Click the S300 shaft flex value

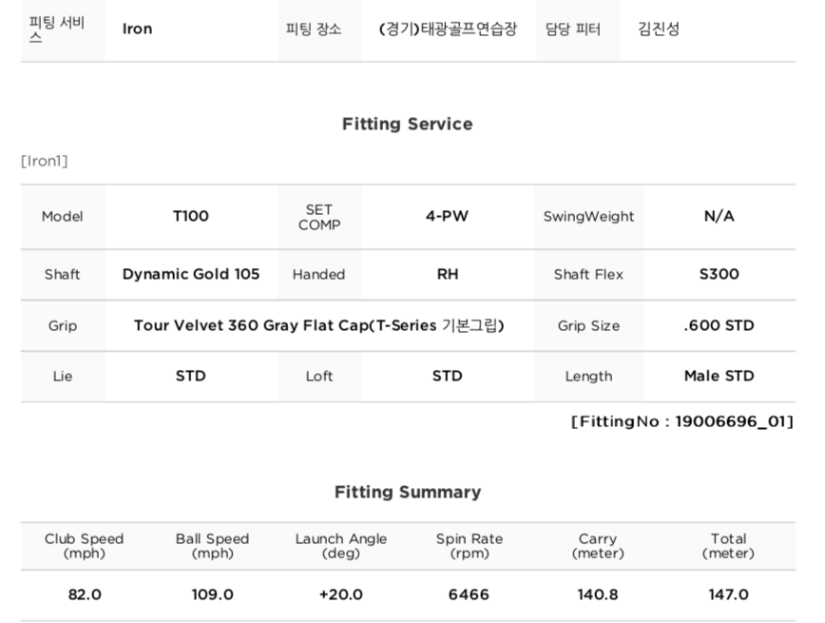[719, 275]
